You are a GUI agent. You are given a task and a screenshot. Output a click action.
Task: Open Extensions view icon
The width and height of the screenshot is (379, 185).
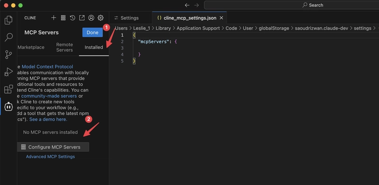9,89
